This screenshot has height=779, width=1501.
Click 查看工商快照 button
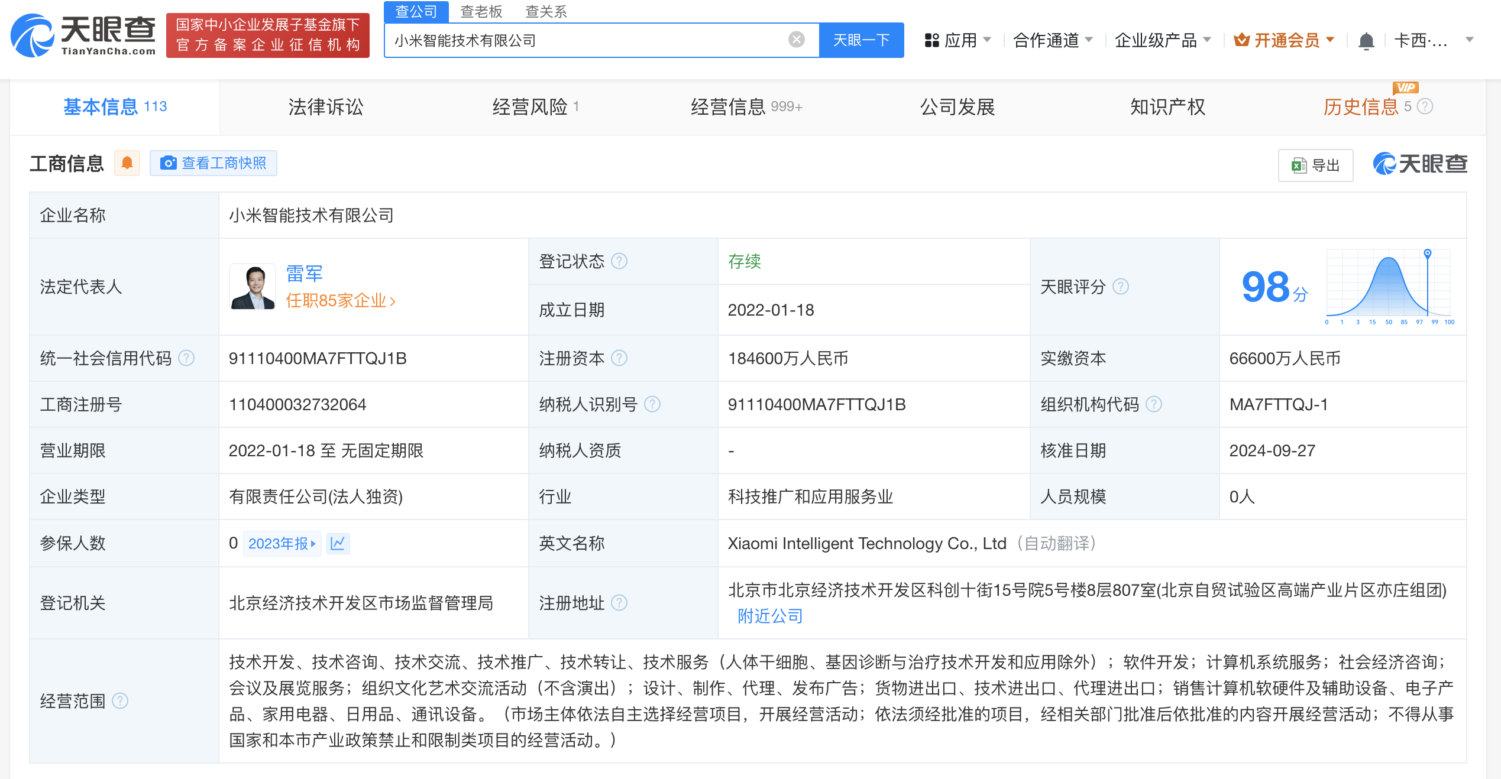click(213, 163)
